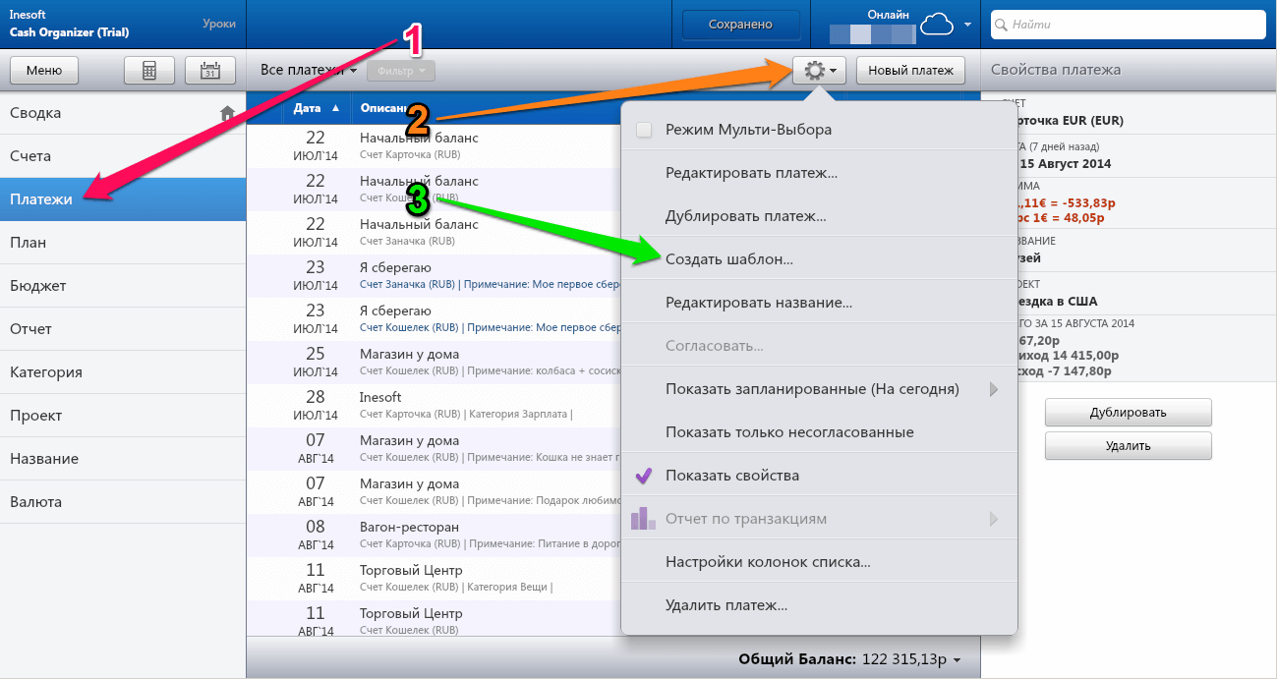
Task: Click the Меню button
Action: 44,70
